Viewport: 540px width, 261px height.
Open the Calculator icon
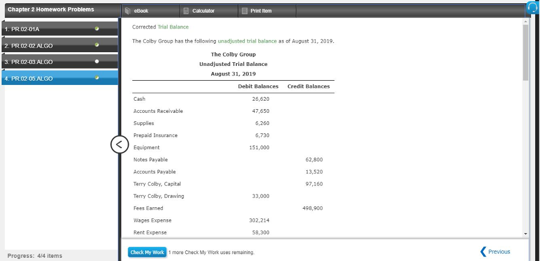pyautogui.click(x=186, y=11)
